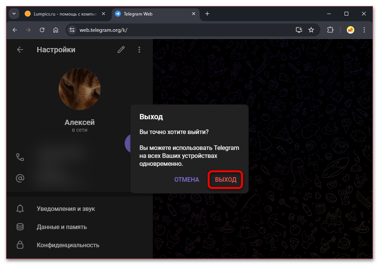Open Конфиденциальность settings
The width and height of the screenshot is (379, 265).
(68, 245)
